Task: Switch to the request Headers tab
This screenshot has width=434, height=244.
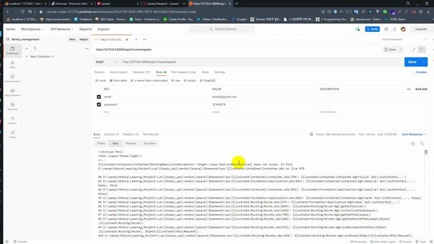Action: click(141, 73)
